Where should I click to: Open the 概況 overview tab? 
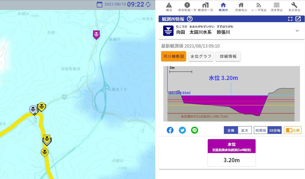coord(169,7)
